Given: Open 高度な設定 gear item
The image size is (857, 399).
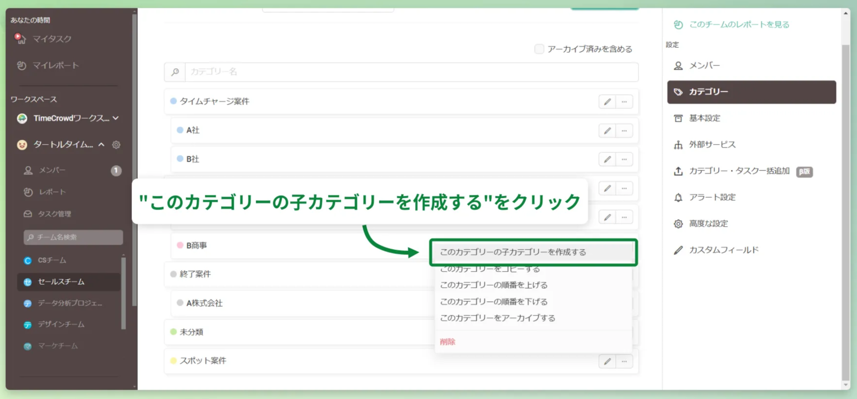Looking at the screenshot, I should tap(708, 224).
